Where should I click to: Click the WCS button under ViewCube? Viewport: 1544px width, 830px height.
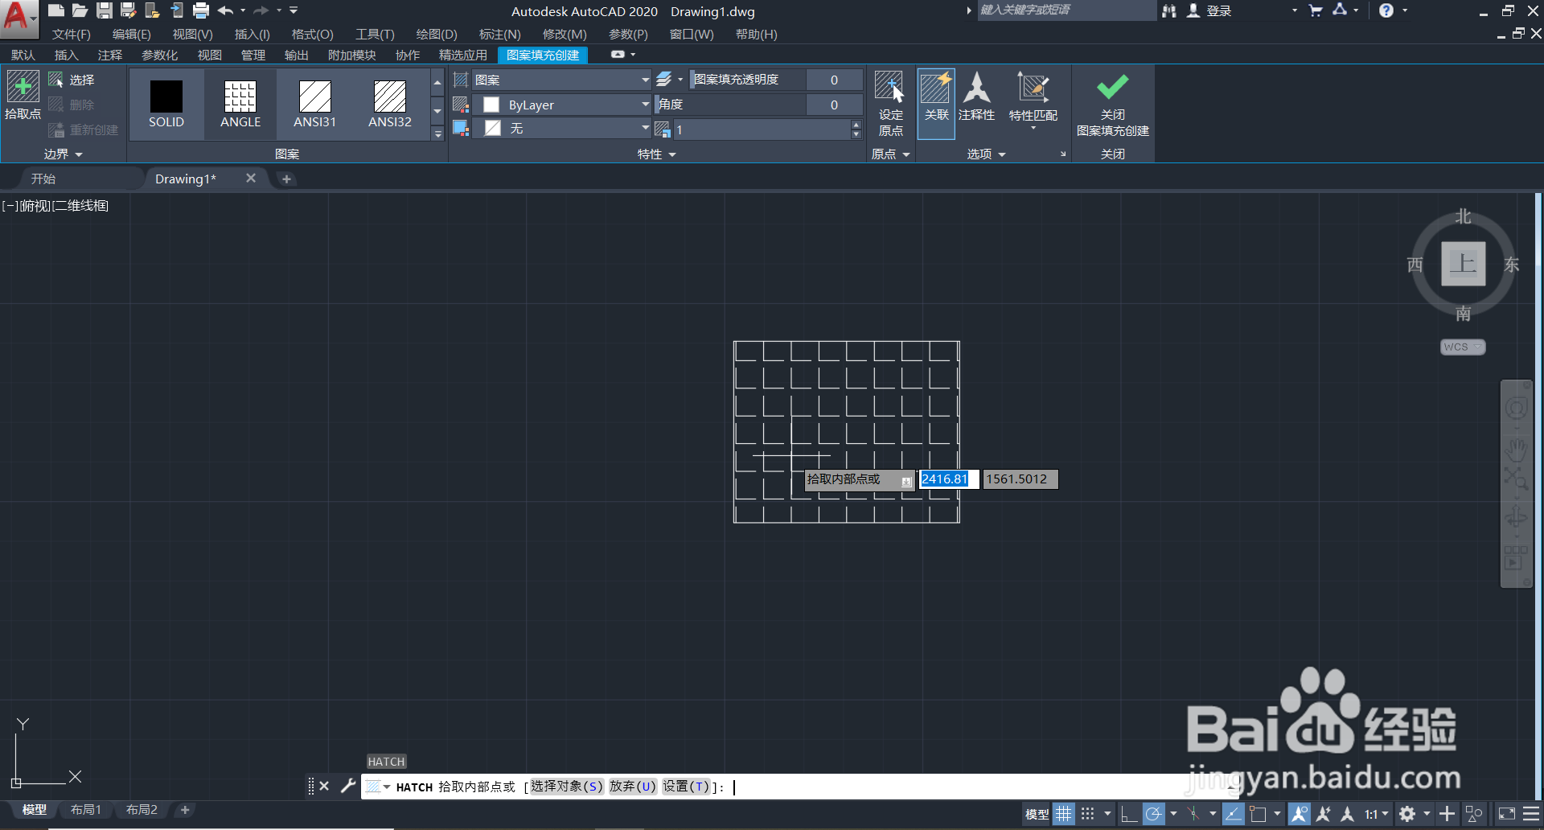(1462, 347)
